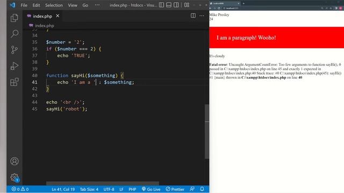Open the Run and Debug view
Image resolution: width=344 pixels, height=193 pixels.
click(x=15, y=66)
